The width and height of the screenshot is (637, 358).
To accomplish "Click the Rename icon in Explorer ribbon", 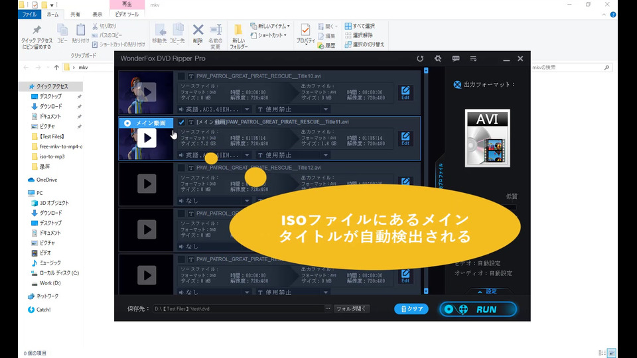I will [215, 36].
